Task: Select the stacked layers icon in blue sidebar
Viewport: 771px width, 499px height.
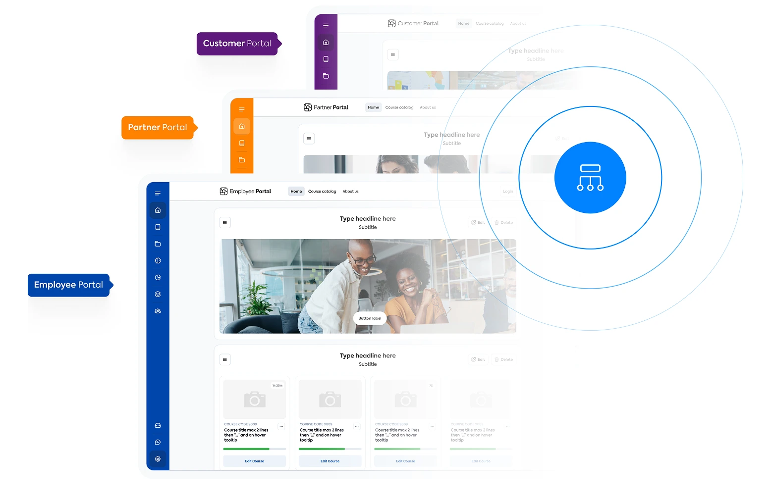Action: (158, 294)
